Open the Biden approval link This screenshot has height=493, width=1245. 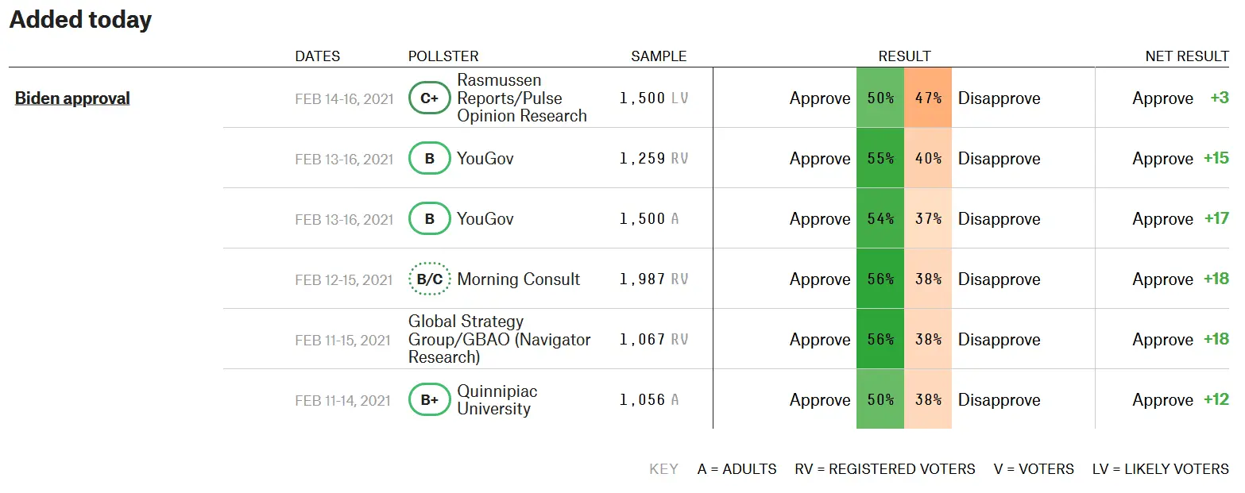click(72, 98)
